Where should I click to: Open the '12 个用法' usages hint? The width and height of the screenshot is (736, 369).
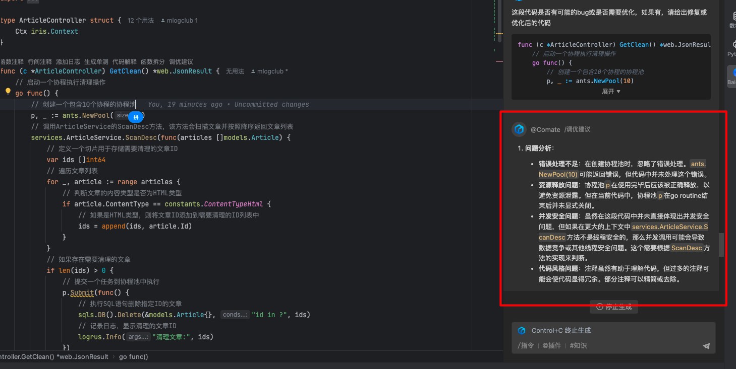click(x=141, y=21)
